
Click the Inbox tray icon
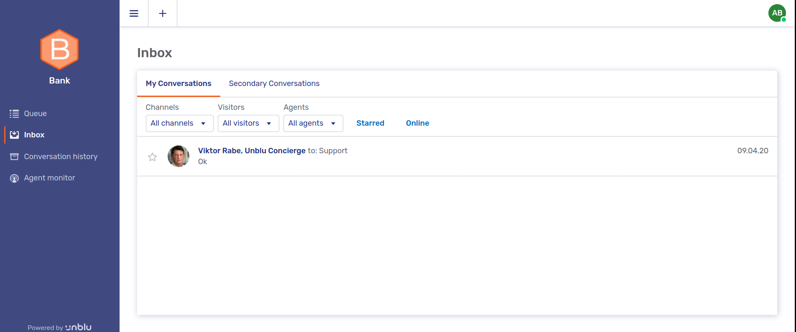click(x=14, y=135)
